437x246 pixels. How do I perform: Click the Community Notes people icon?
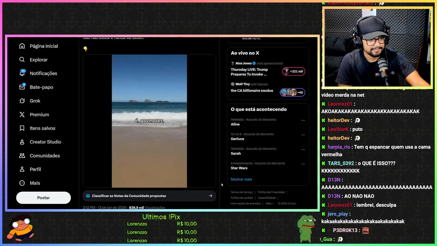[88, 196]
